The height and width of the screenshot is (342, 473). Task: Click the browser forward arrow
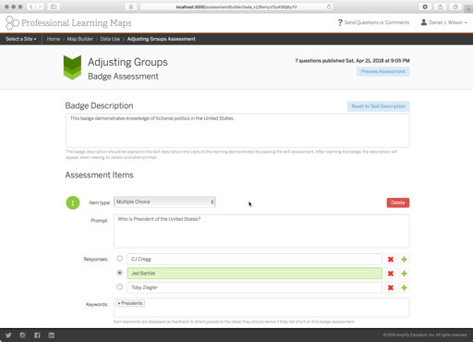(40, 6)
